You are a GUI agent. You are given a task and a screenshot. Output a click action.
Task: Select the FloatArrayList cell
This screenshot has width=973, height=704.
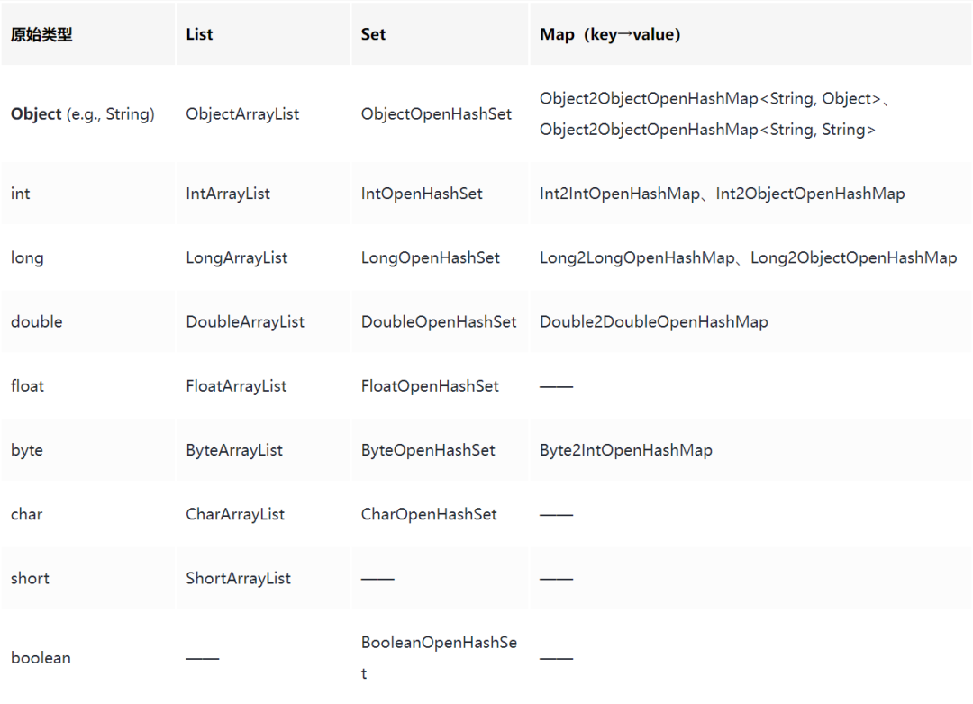click(x=236, y=386)
